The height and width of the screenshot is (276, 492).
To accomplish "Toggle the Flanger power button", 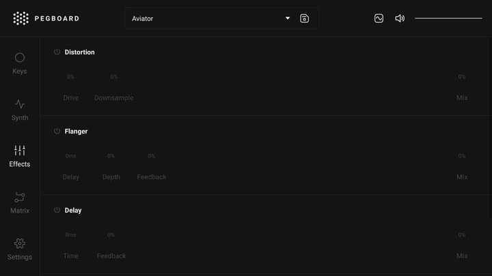I will (x=57, y=131).
